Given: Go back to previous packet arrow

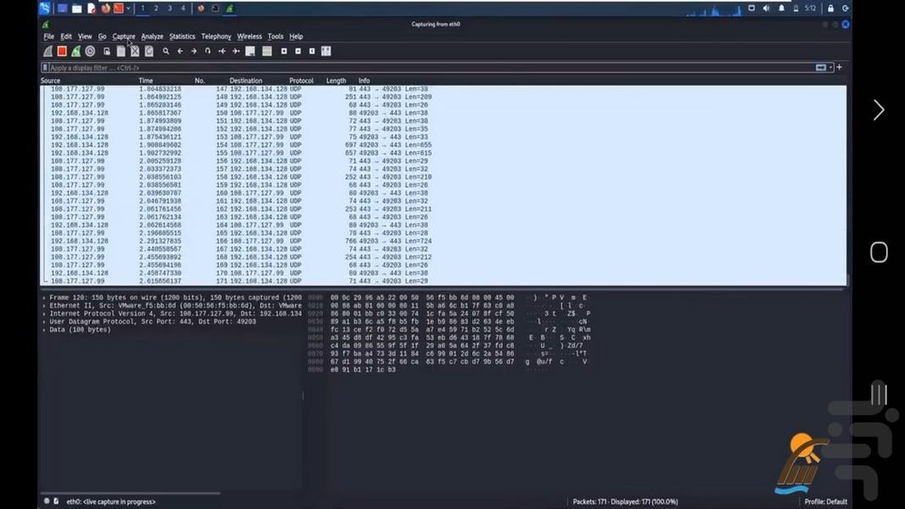Looking at the screenshot, I should (x=180, y=52).
